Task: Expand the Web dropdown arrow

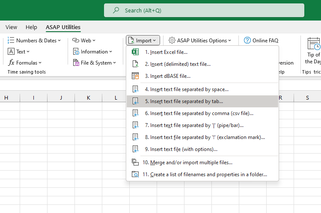Action: [94, 41]
